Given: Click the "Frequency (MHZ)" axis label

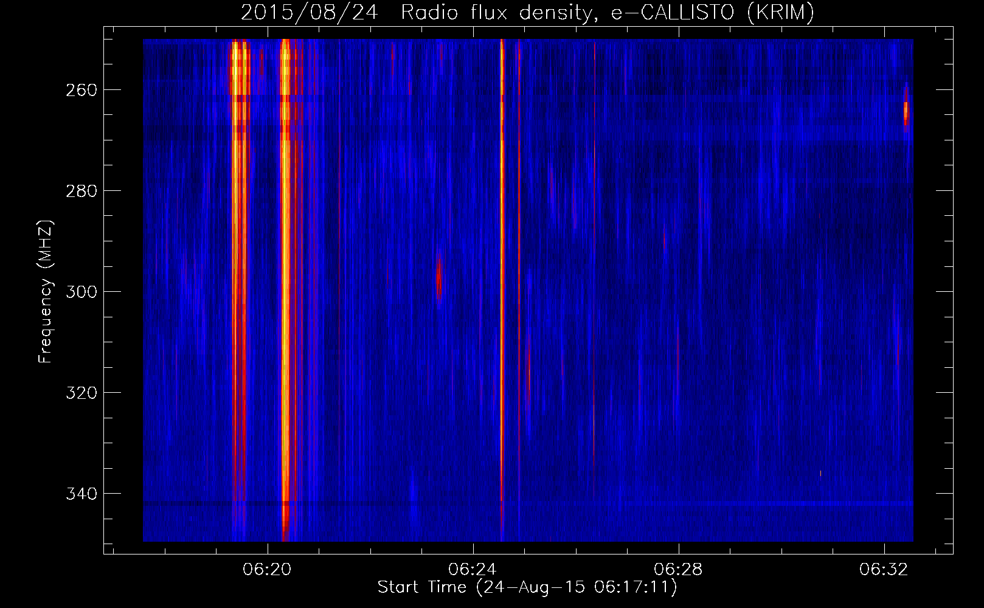Looking at the screenshot, I should (46, 292).
